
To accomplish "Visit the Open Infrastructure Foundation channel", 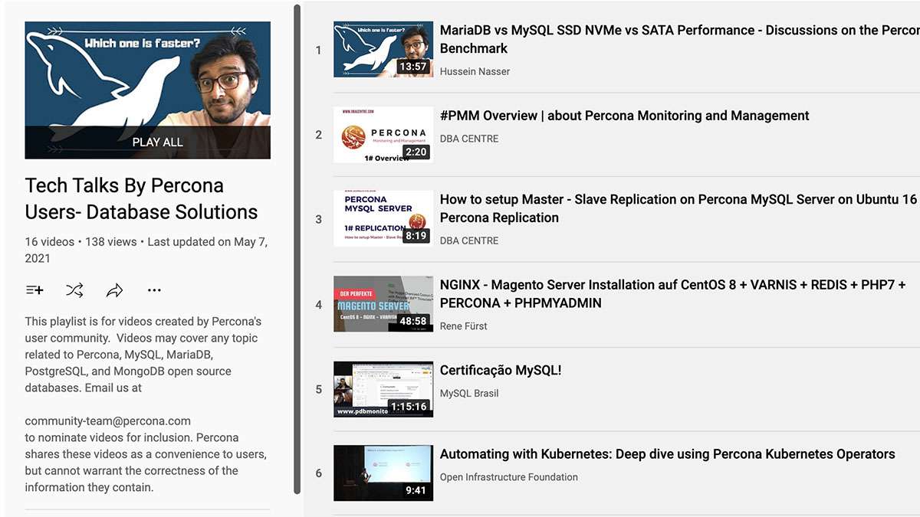I will pos(509,477).
